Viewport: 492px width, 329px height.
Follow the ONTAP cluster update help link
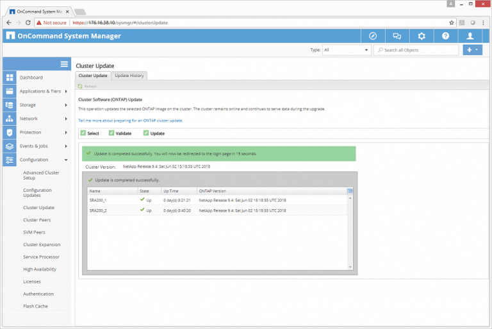coord(131,121)
